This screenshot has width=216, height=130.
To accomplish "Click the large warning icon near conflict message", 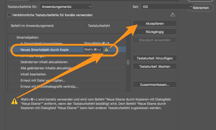I will [x=14, y=101].
